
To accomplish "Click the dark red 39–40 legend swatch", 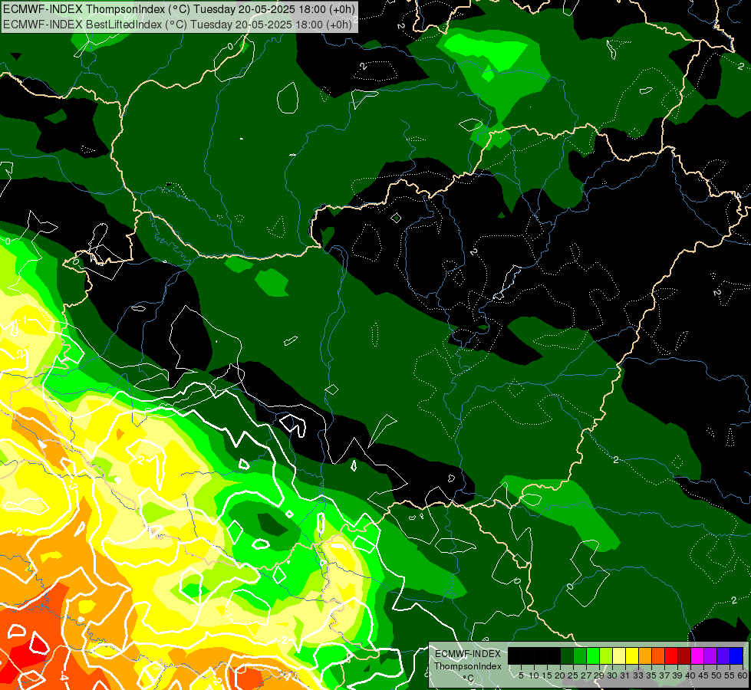I will pyautogui.click(x=684, y=655).
